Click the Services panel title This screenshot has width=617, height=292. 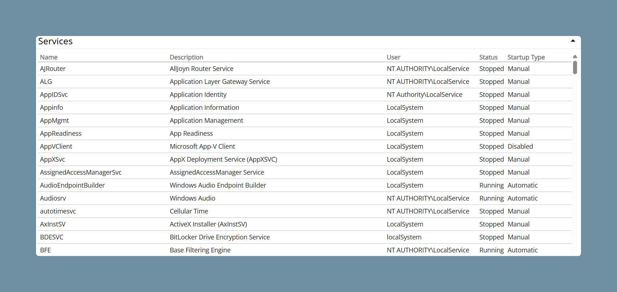coord(55,41)
